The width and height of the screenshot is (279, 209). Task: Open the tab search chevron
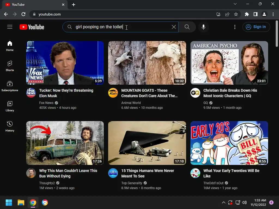[x=235, y=4]
